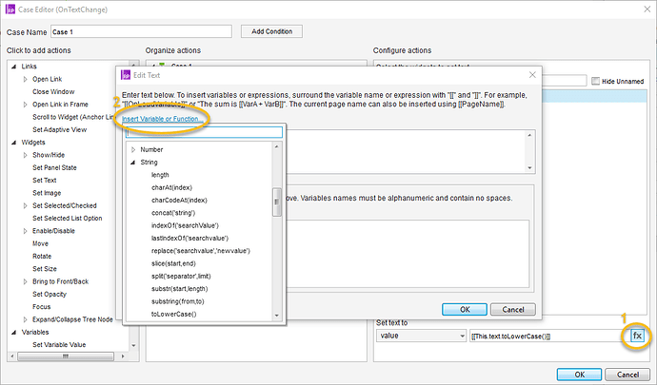Collapse the String function category

pyautogui.click(x=132, y=163)
